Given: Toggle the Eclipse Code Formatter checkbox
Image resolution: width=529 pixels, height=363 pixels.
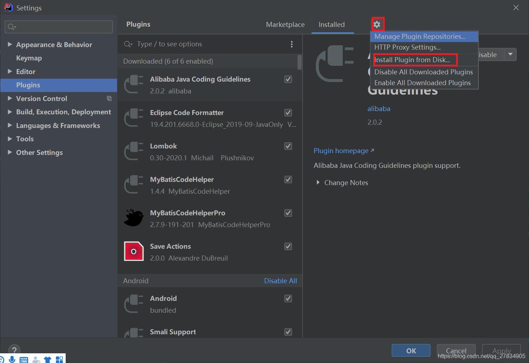Looking at the screenshot, I should 288,113.
